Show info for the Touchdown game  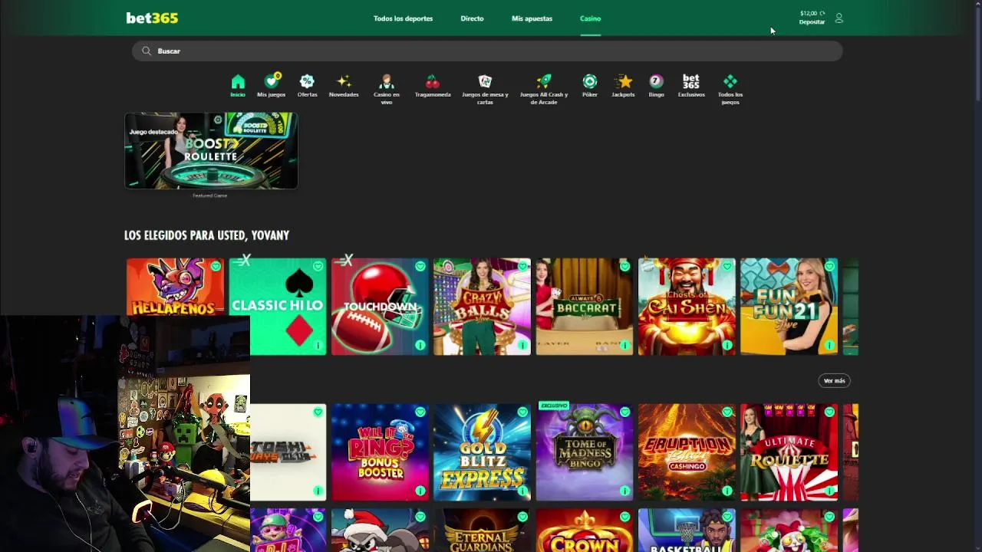[420, 345]
